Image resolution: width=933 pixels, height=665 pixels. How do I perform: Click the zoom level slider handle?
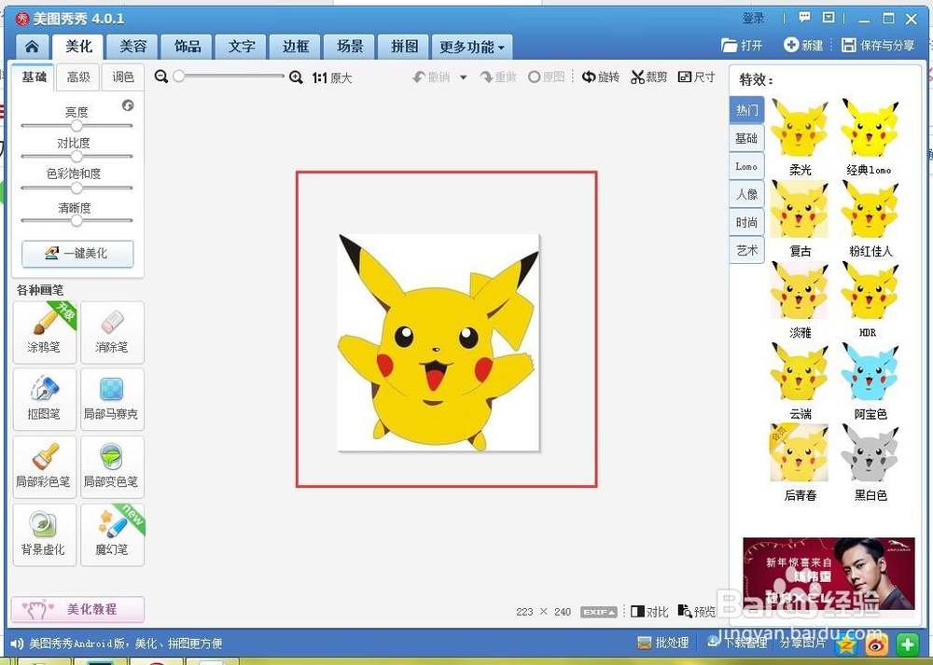point(178,76)
